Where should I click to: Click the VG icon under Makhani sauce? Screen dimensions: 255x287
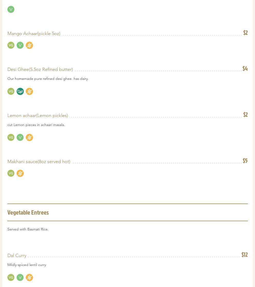click(x=11, y=173)
